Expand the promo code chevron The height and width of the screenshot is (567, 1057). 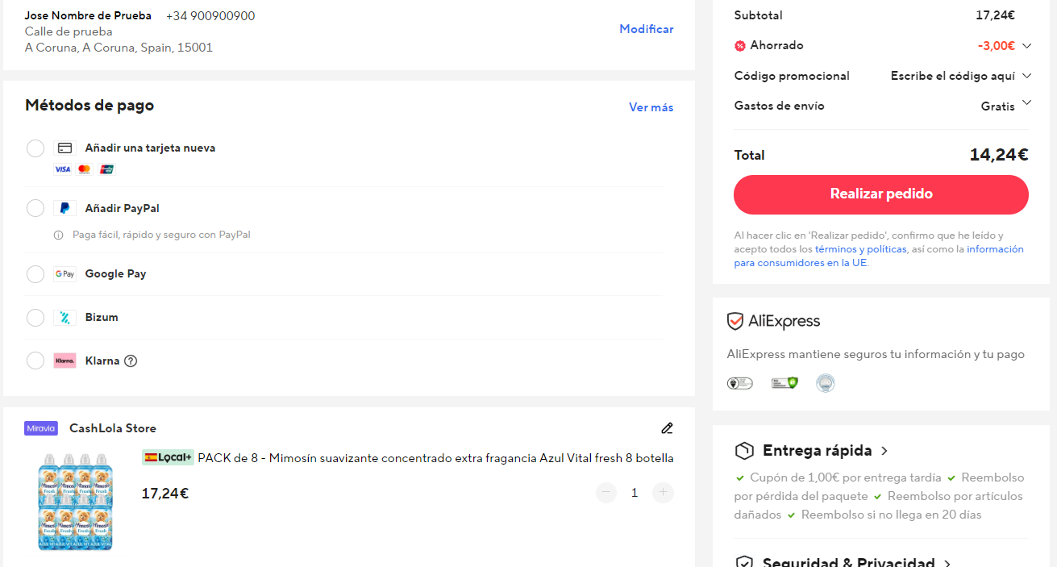point(1026,76)
